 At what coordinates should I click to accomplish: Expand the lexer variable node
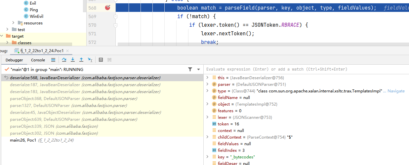coord(207,117)
